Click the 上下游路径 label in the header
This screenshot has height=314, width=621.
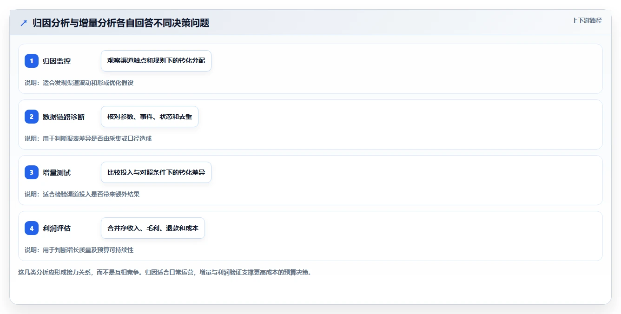(x=587, y=20)
